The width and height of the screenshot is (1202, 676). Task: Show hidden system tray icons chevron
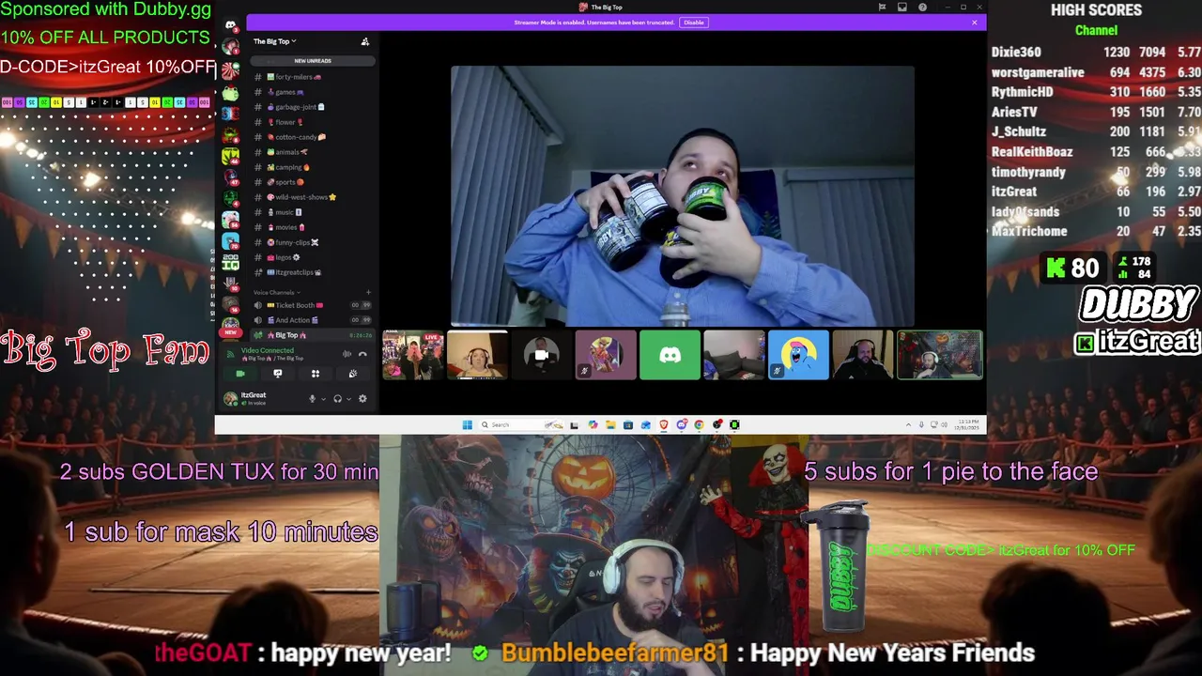pyautogui.click(x=908, y=424)
